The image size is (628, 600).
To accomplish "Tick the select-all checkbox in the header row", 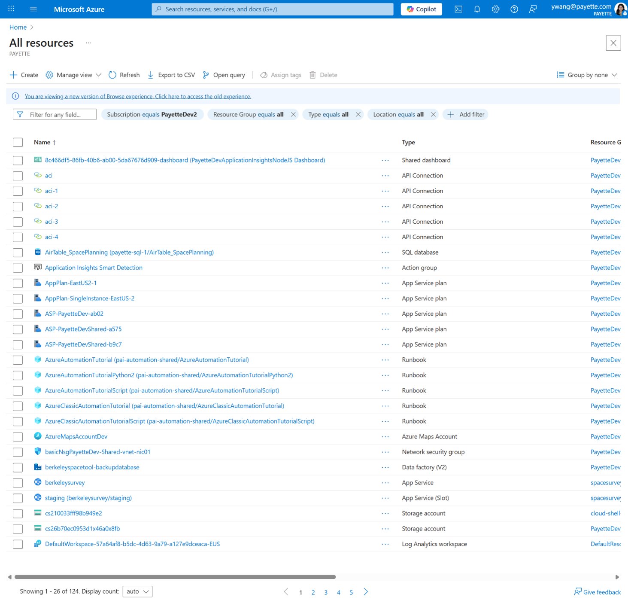I will coord(18,143).
